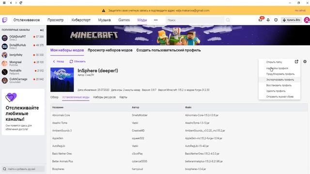Sort by the "Файл" column header
Image resolution: width=310 pixels, height=174 pixels.
(188, 107)
